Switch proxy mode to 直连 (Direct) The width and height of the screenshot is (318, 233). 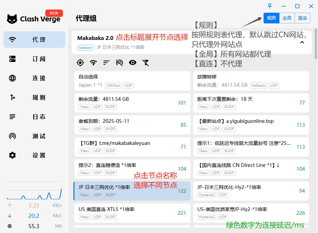point(302,18)
